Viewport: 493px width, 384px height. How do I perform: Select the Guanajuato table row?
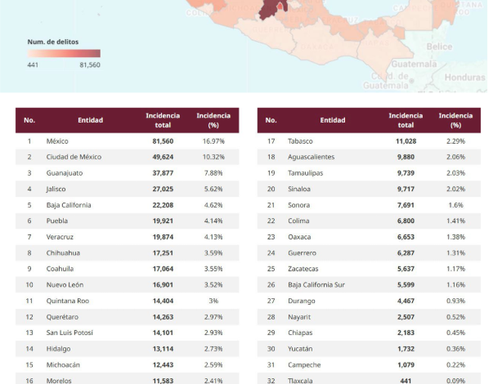click(x=127, y=173)
